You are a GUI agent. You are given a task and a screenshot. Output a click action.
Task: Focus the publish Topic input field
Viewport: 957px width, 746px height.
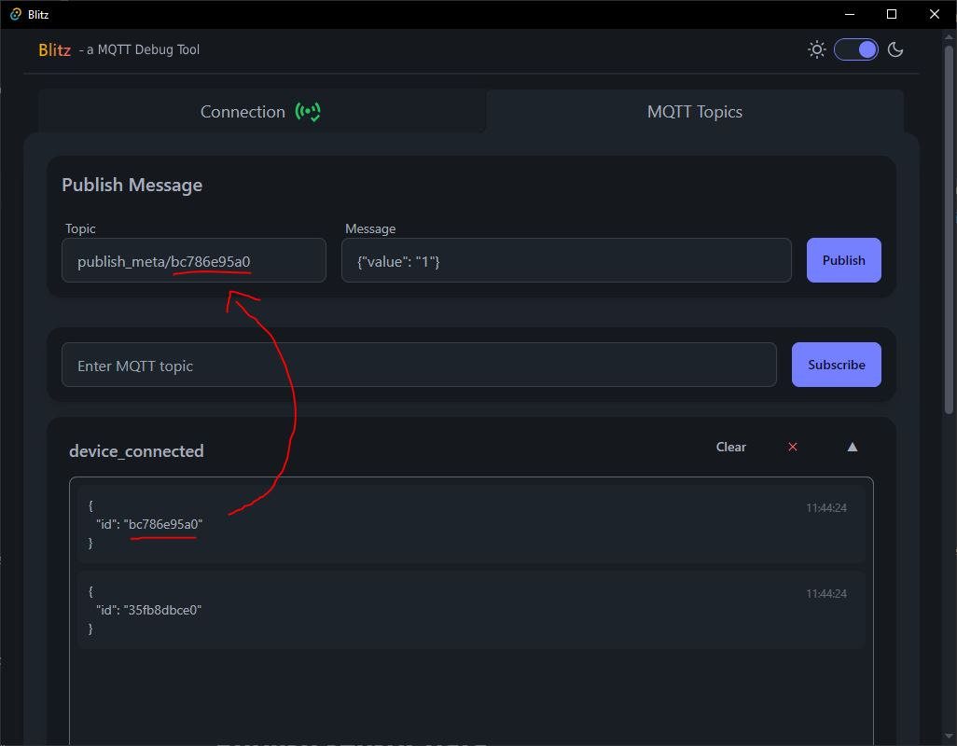[194, 261]
